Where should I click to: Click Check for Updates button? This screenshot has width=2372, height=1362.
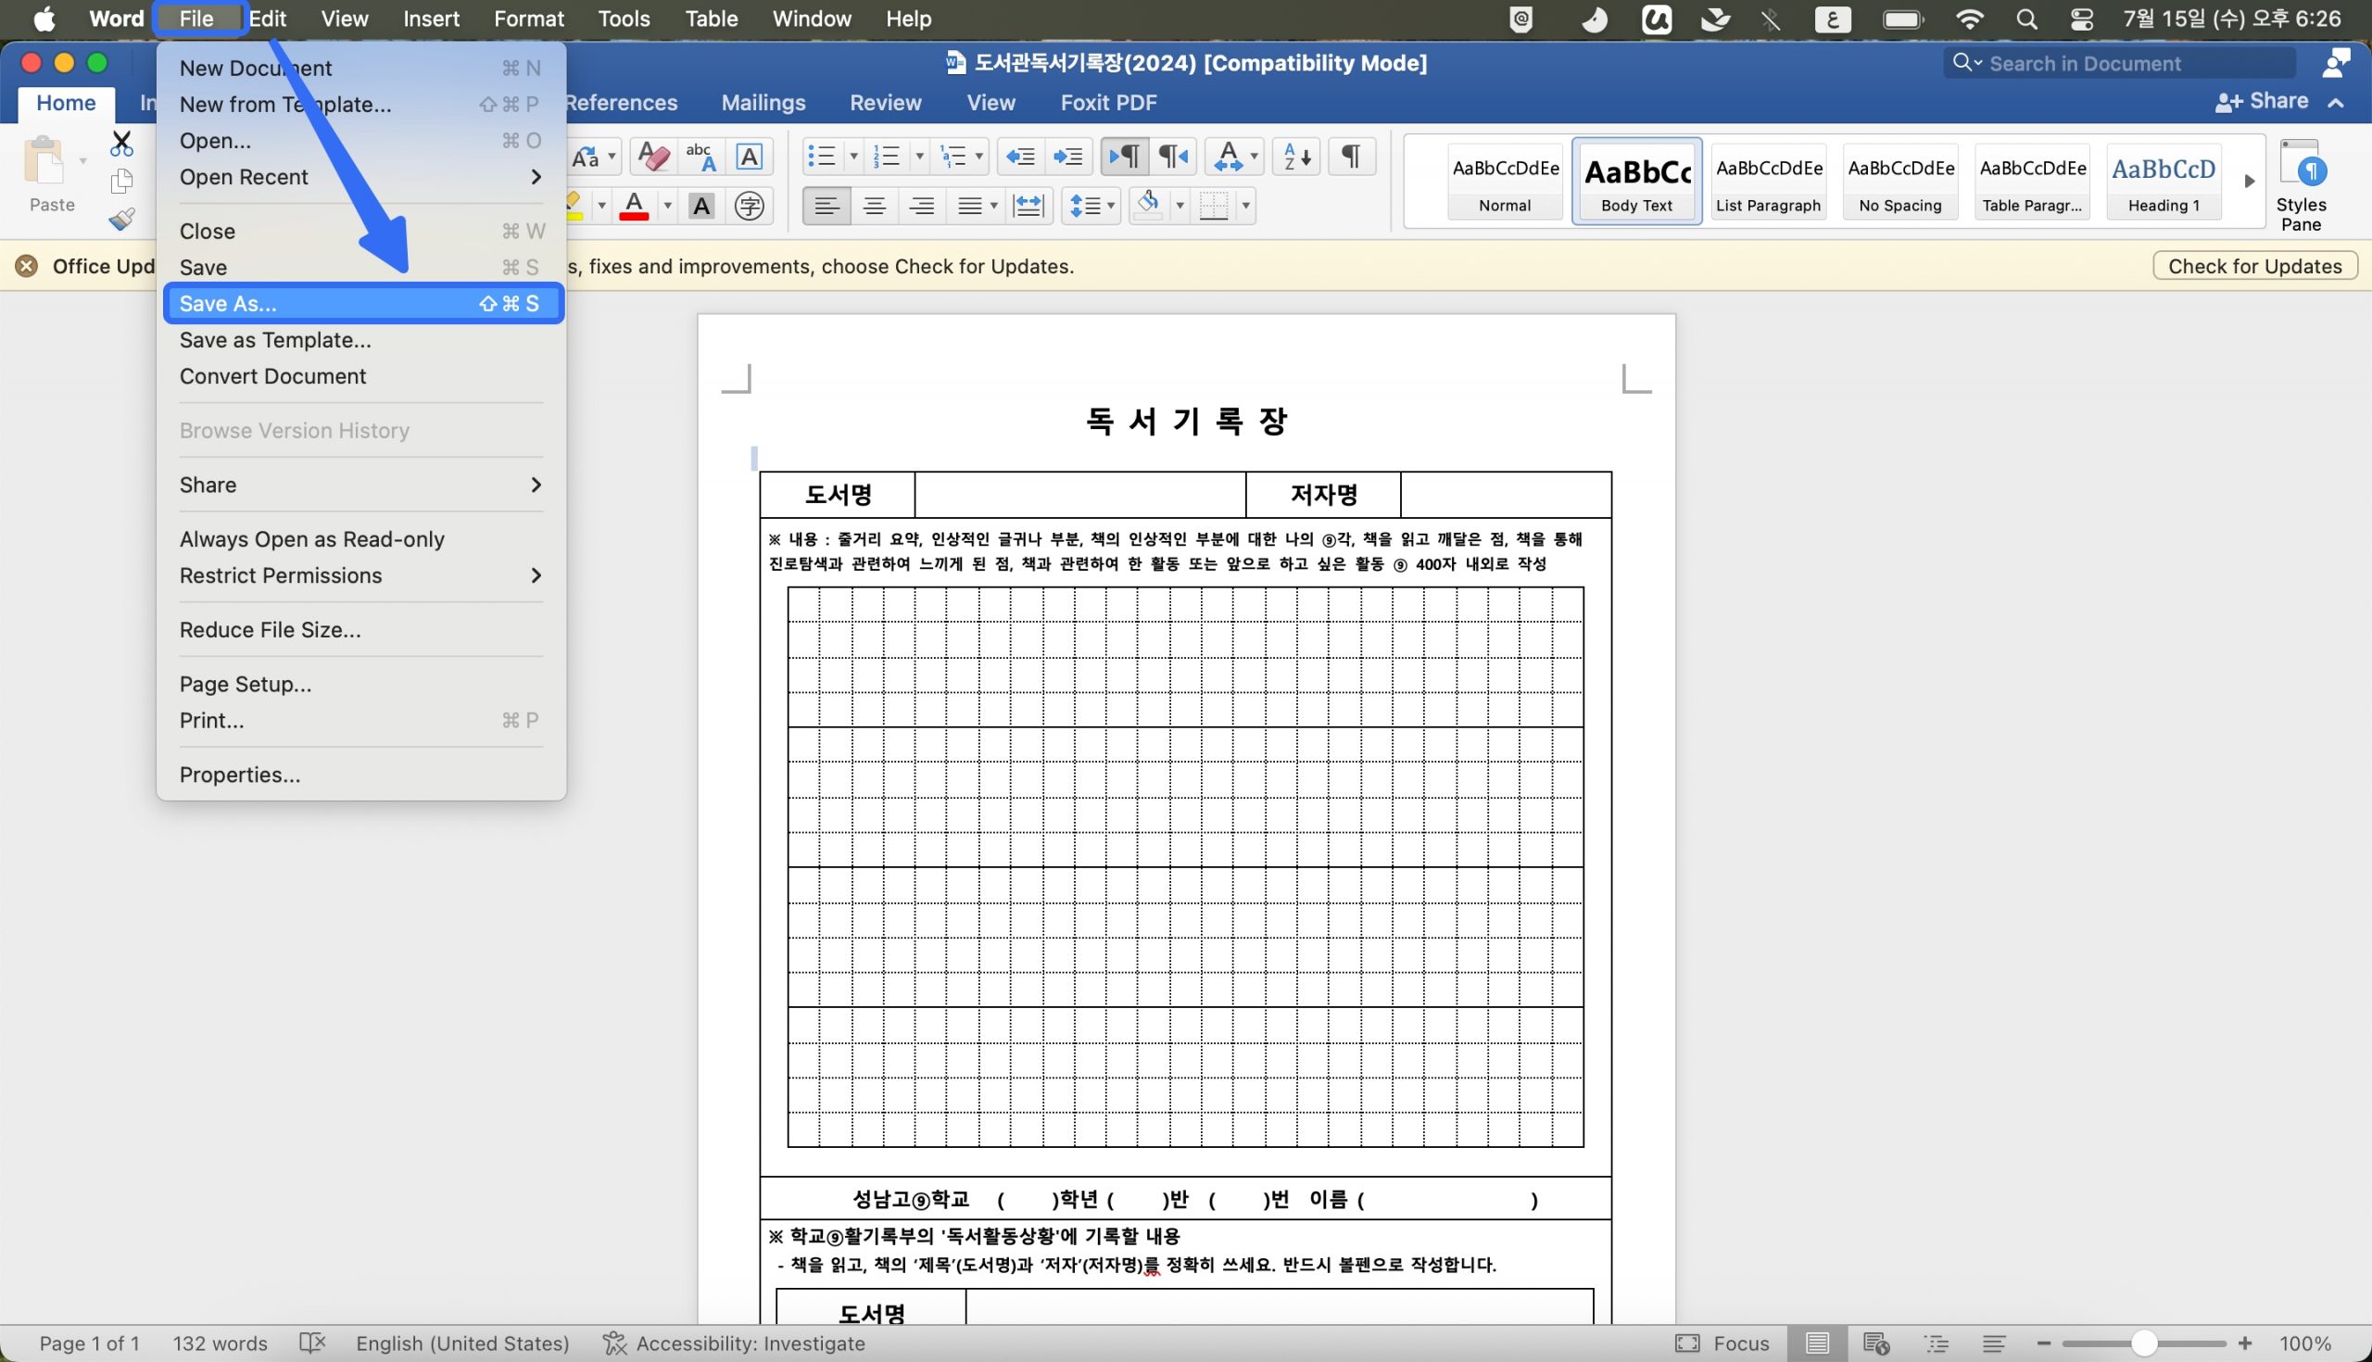coord(2255,267)
